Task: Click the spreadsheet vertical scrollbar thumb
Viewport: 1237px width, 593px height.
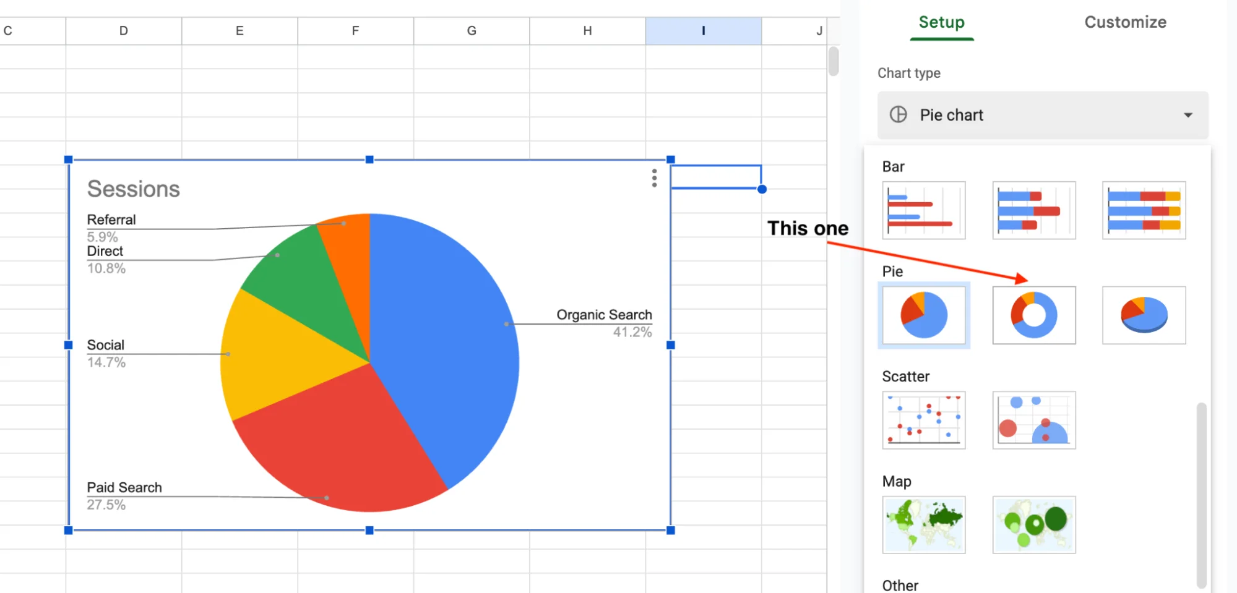Action: pos(834,61)
